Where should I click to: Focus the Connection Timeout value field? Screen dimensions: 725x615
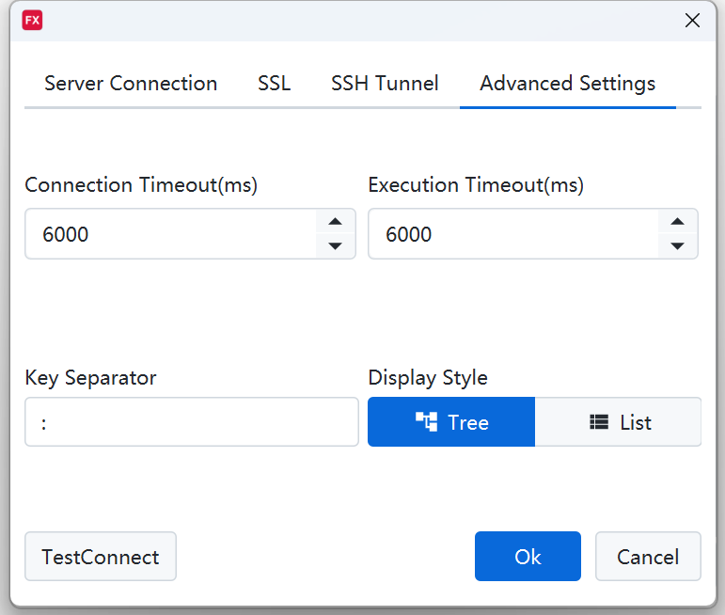pos(169,234)
